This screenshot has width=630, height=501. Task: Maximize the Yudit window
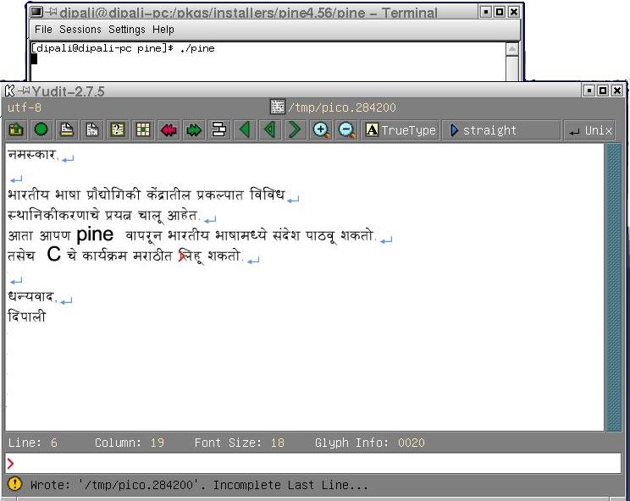click(x=603, y=91)
